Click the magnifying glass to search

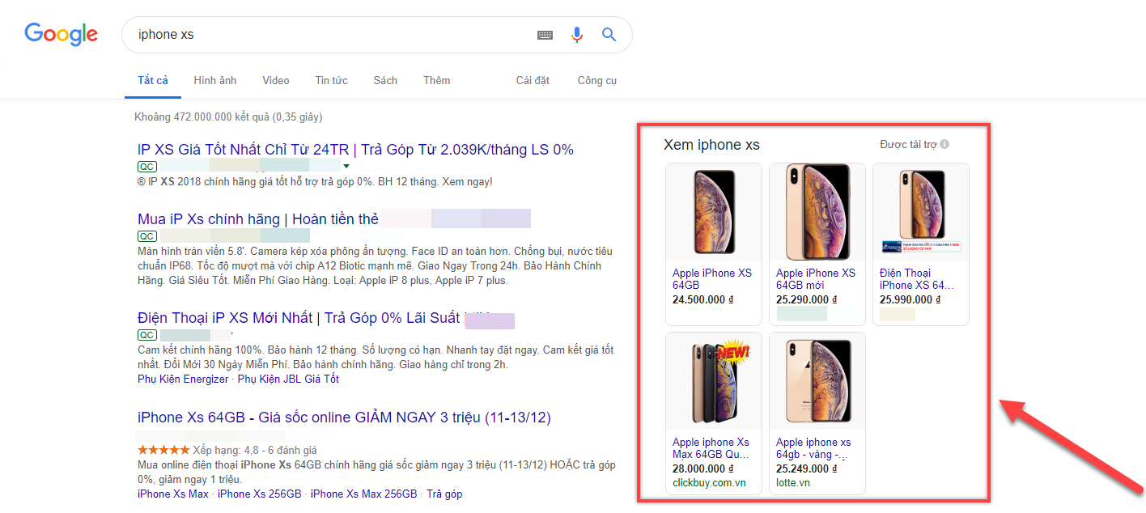coord(608,35)
